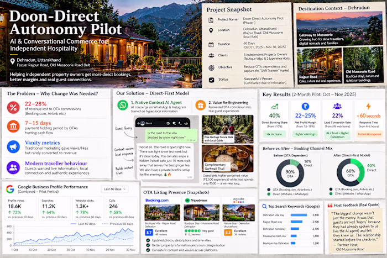
Task: Click the Gateway to Mussoorie image
Action: point(339,29)
